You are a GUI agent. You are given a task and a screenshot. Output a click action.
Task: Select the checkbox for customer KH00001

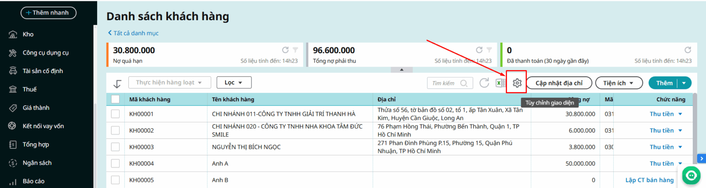[x=116, y=114]
